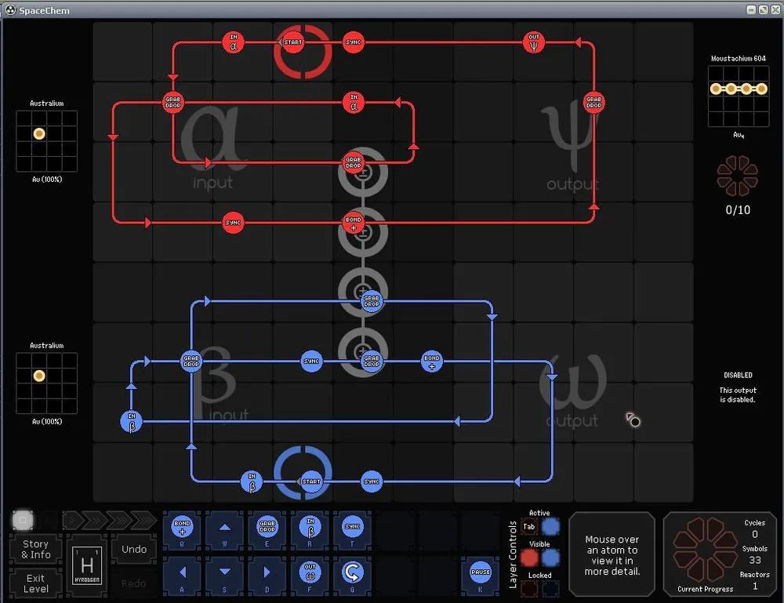Choose the right arrow direction tool
Image resolution: width=784 pixels, height=603 pixels.
pos(267,572)
